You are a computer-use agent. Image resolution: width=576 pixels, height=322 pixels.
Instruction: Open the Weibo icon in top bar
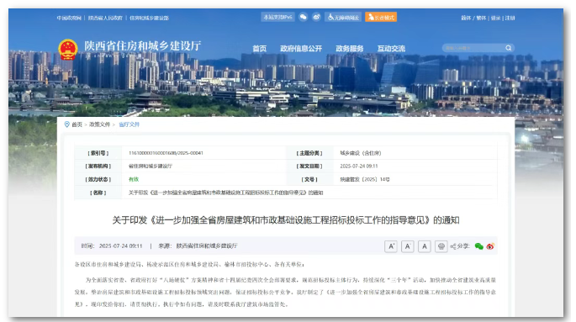(316, 17)
